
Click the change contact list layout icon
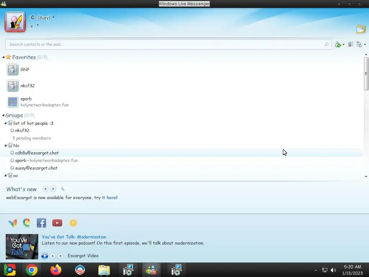(351, 44)
